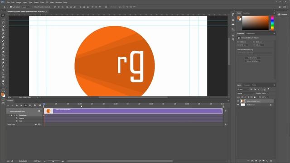Hide the Background layer eye icon
Viewport: 290px width, 163px height.
(x=238, y=105)
